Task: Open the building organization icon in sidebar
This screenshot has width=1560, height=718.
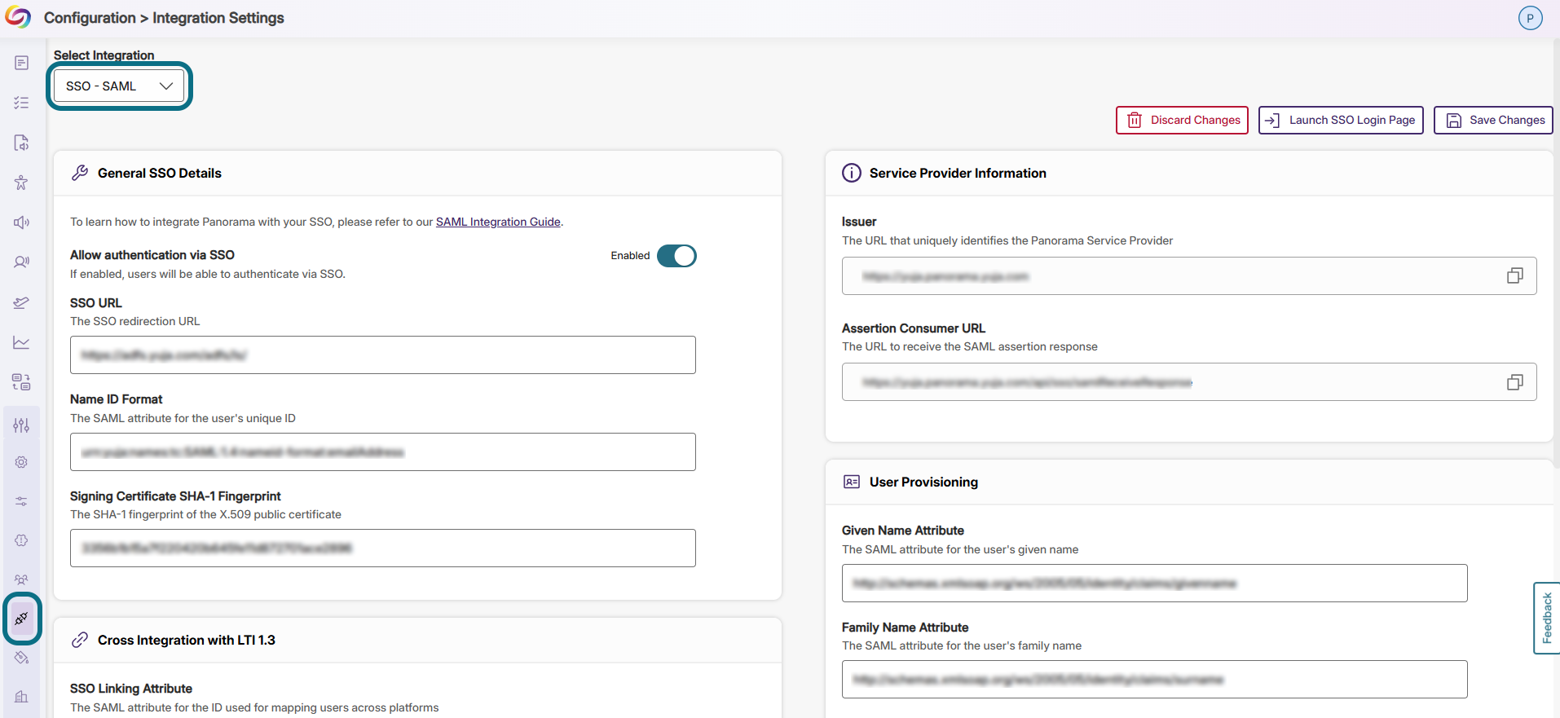Action: tap(21, 697)
